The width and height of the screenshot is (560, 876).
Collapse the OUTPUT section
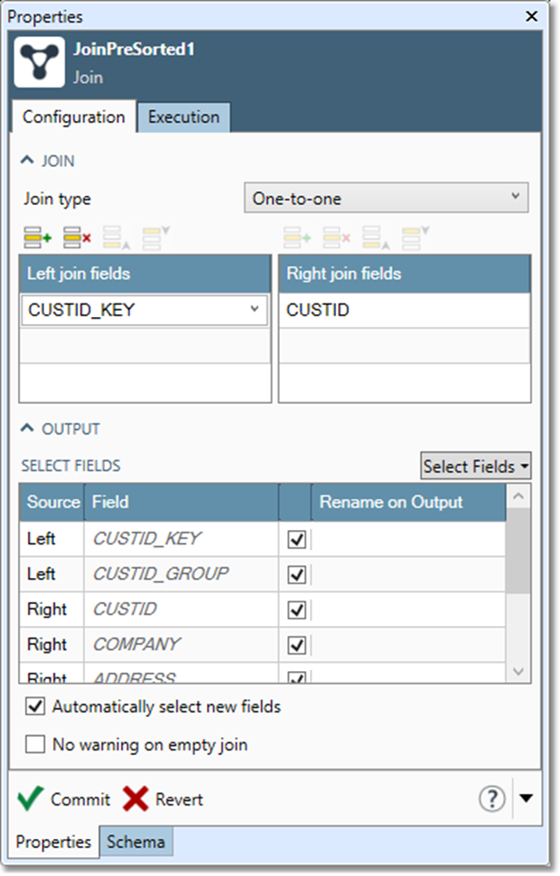pyautogui.click(x=26, y=429)
